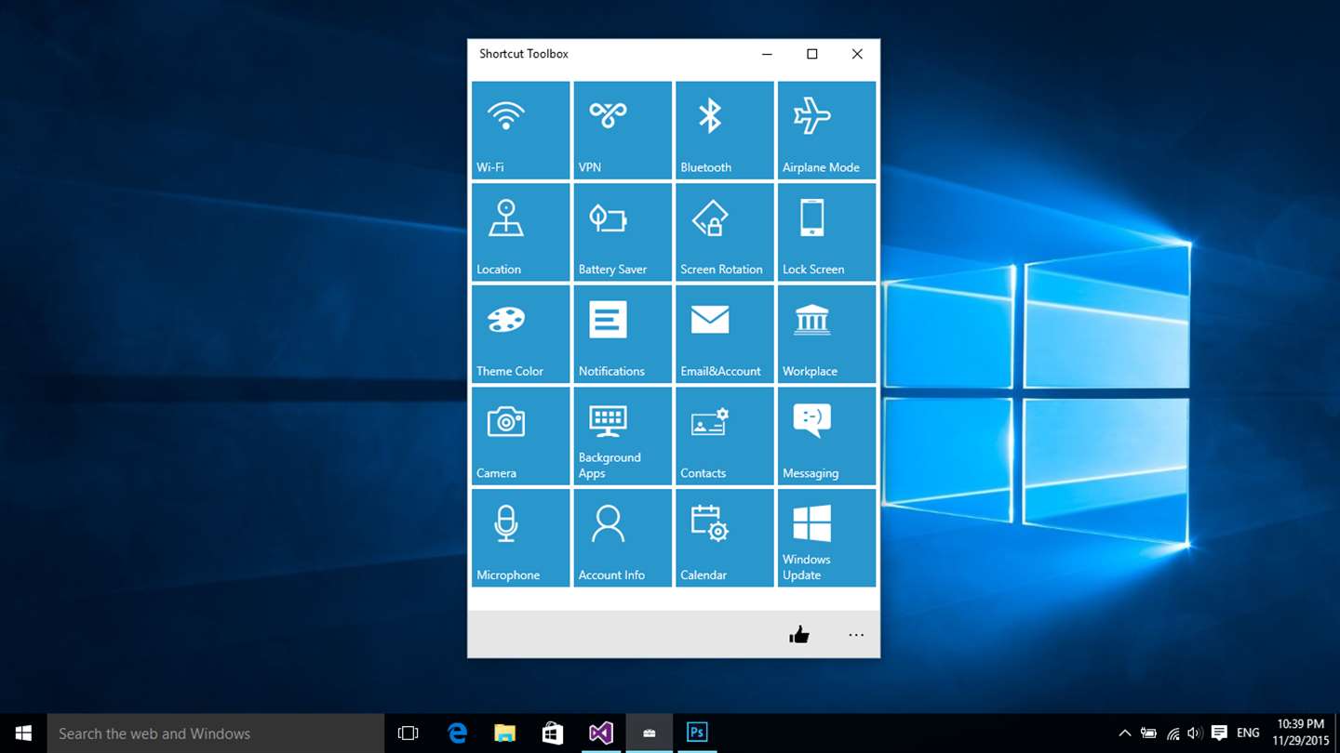The image size is (1340, 753).
Task: Switch to Photoshop in the taskbar
Action: point(697,733)
